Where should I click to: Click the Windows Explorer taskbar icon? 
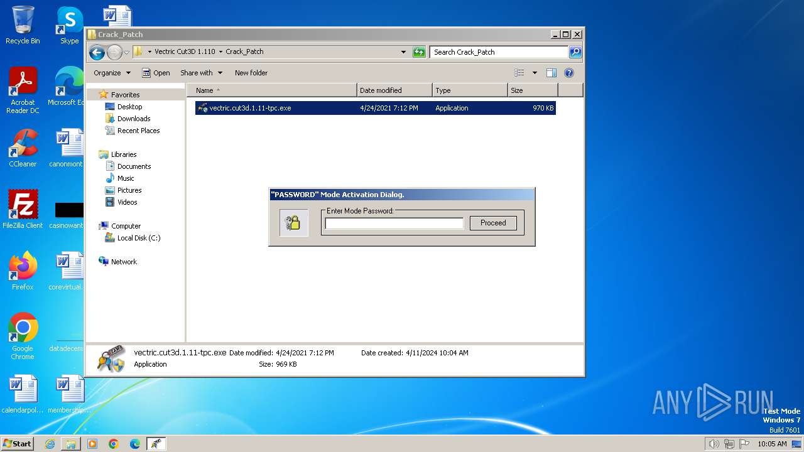[71, 444]
